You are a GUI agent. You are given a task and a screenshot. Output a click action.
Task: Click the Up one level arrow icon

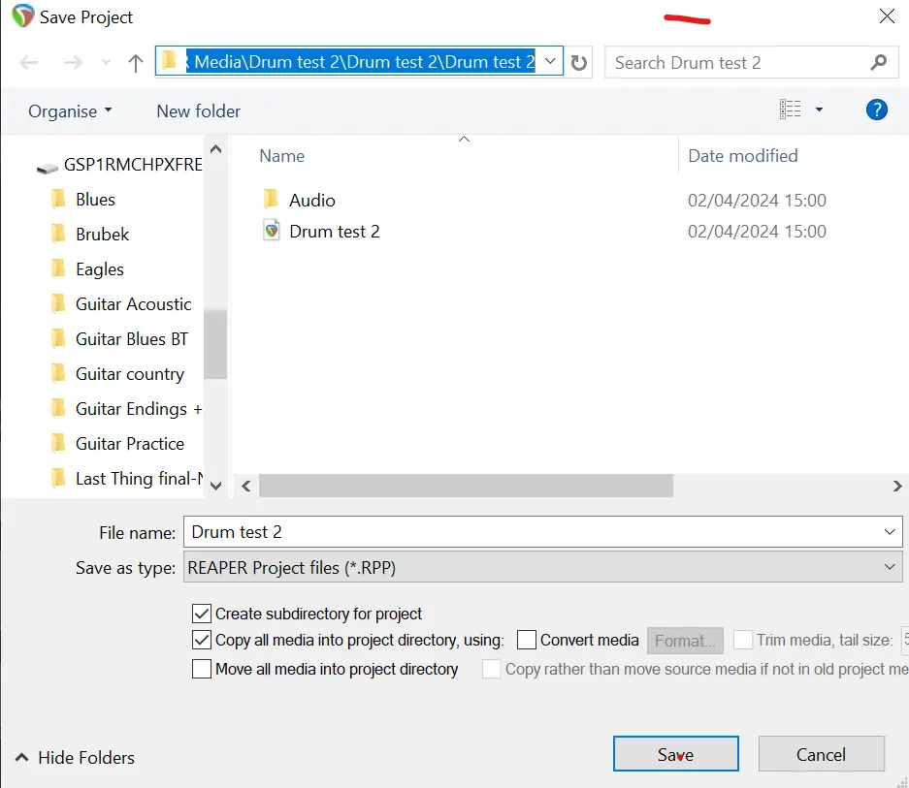136,63
